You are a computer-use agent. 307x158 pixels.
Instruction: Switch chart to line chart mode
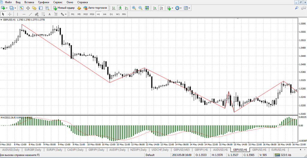[x=127, y=8]
